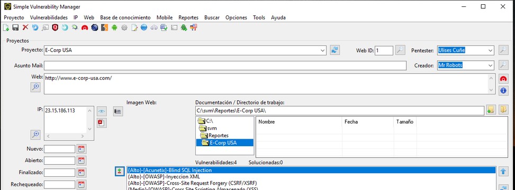Click calendar icon next to Finalizado

coord(82,173)
